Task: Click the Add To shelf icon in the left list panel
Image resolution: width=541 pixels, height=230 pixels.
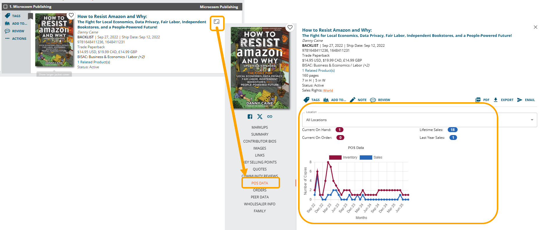Action: pyautogui.click(x=8, y=24)
